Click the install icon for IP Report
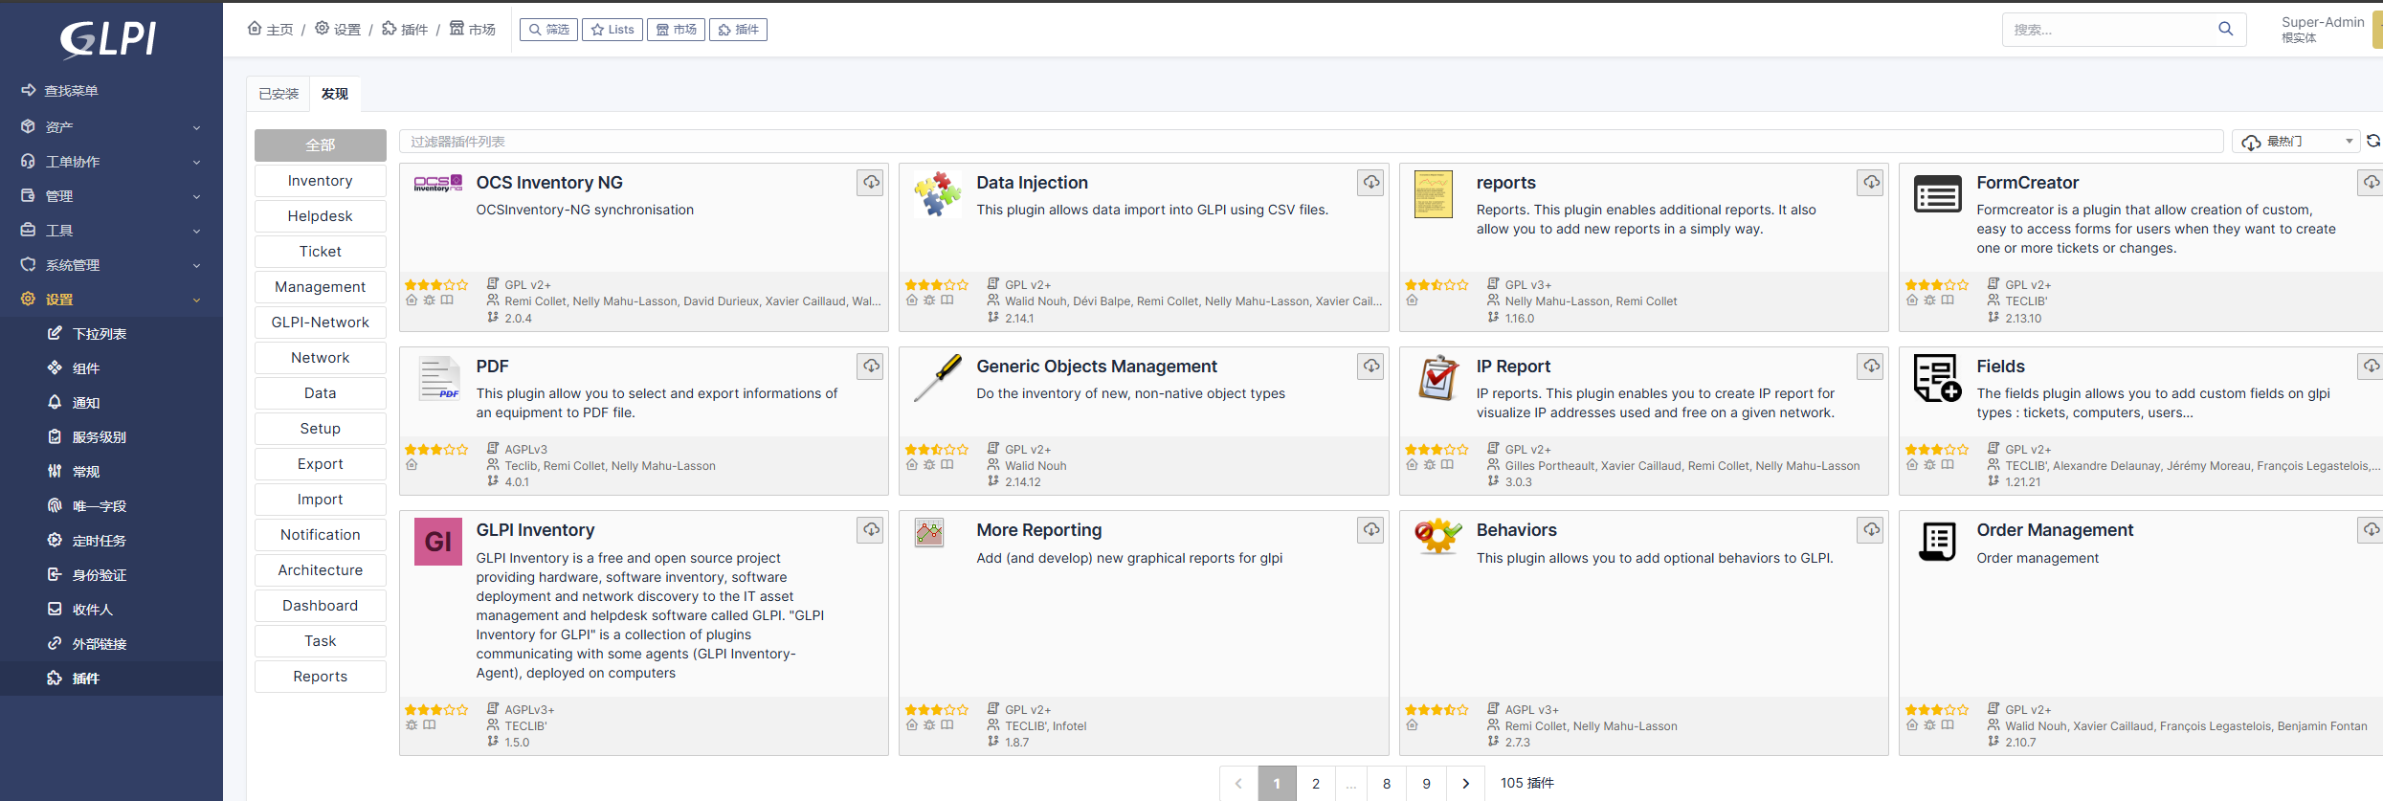This screenshot has width=2383, height=801. point(1871,366)
